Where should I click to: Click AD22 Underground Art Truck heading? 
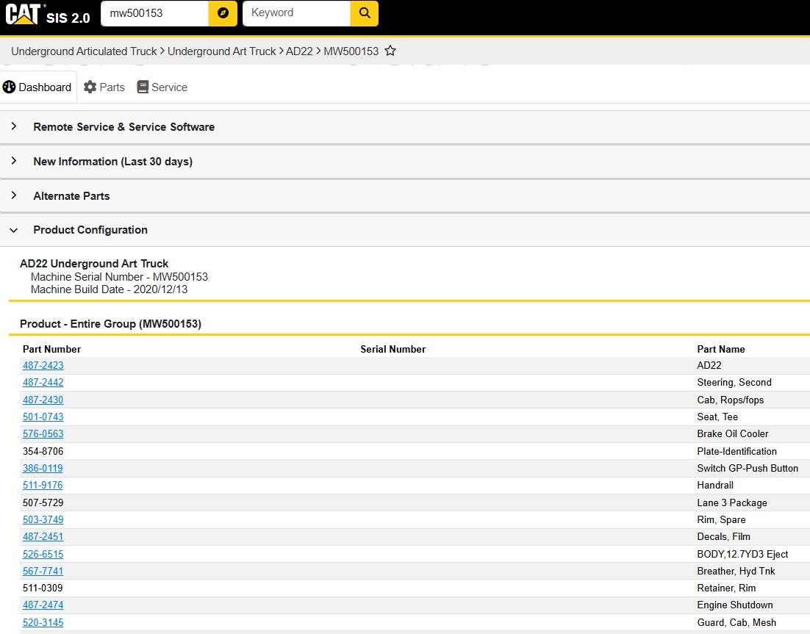[x=94, y=263]
